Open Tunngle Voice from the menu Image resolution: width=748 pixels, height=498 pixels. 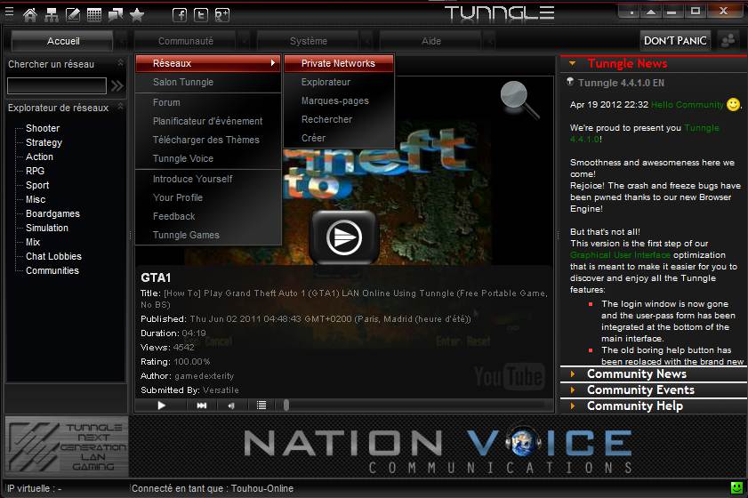[208, 158]
